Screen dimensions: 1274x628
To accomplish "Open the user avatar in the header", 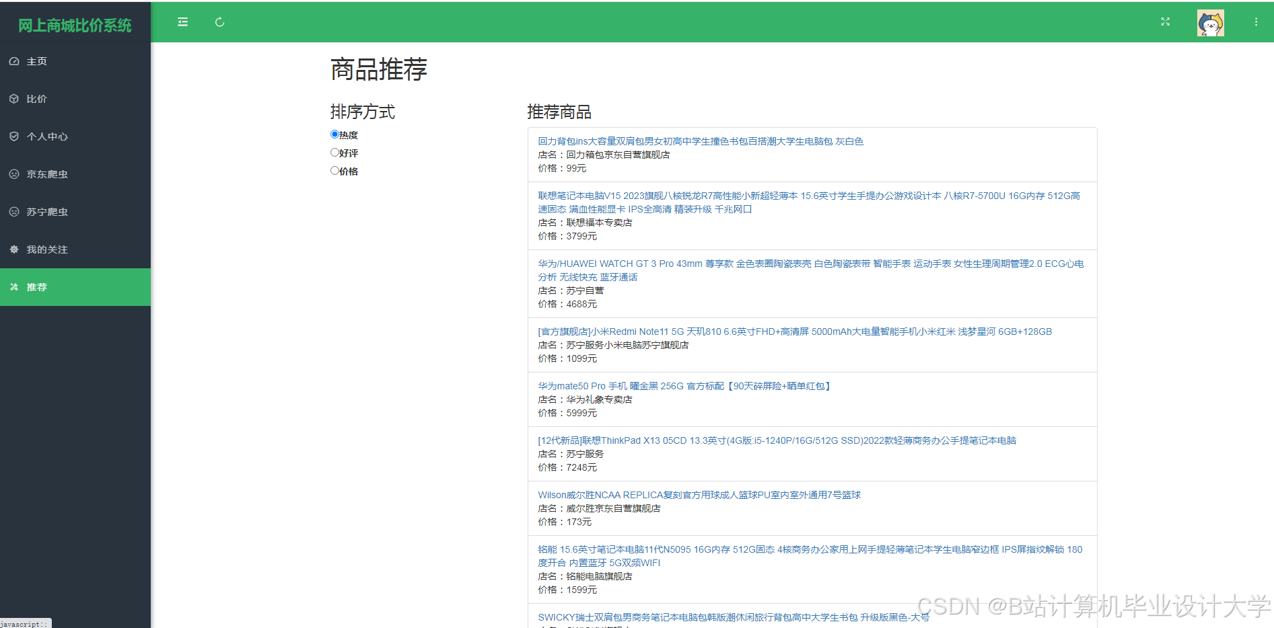I will point(1210,23).
